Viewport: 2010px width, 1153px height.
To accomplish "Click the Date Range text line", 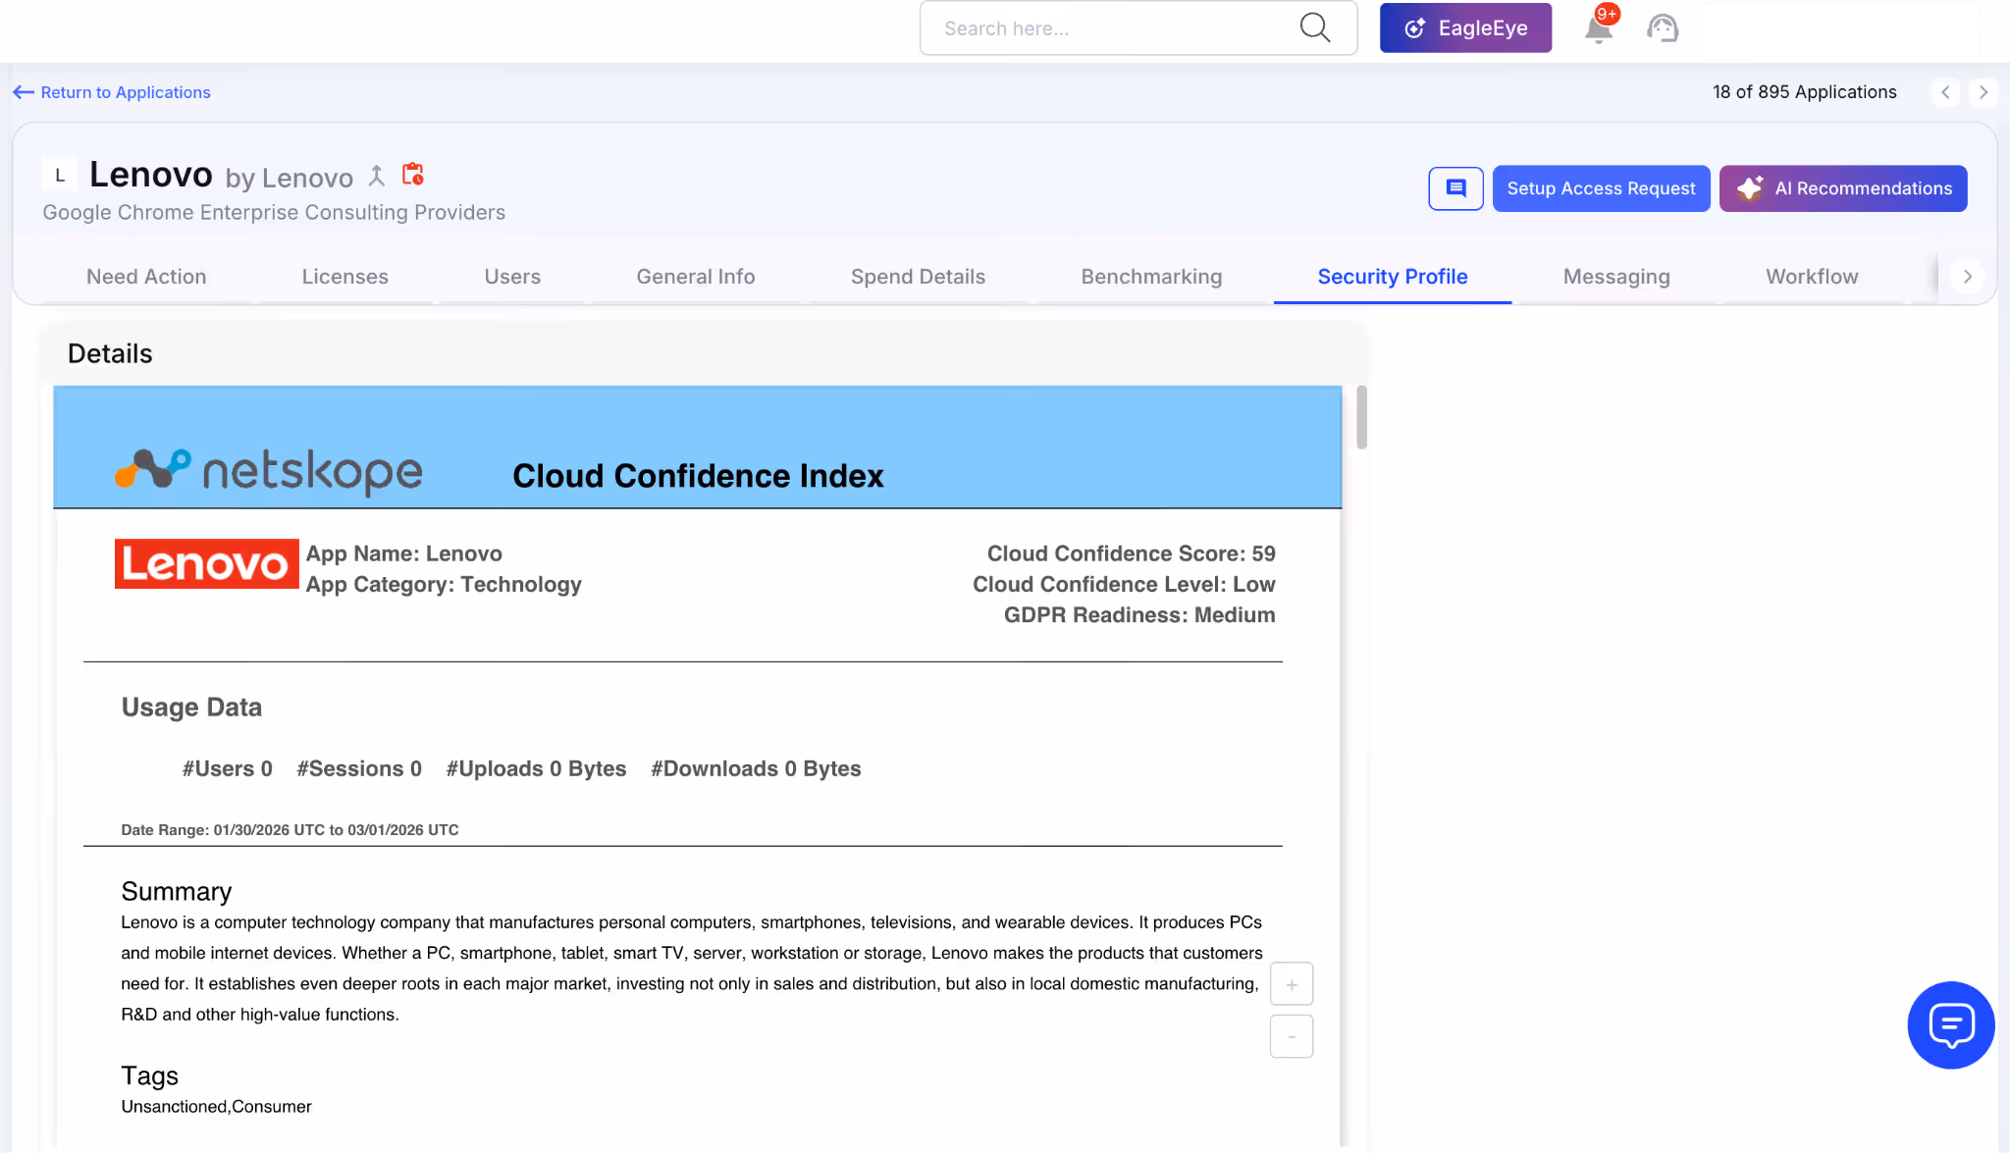I will click(x=290, y=830).
